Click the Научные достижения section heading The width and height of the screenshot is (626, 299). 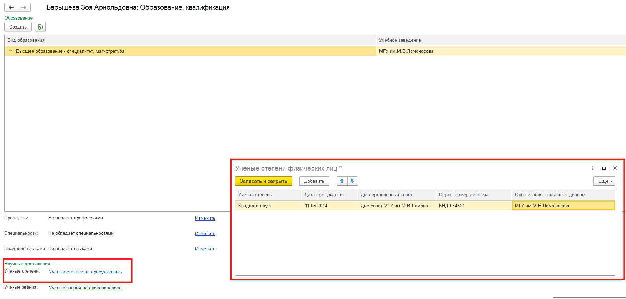click(x=27, y=264)
